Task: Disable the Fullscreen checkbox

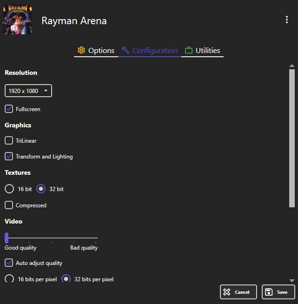Action: (9, 109)
